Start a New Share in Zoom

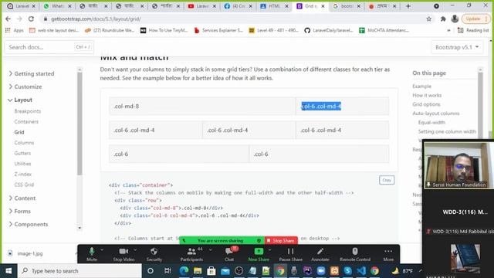tap(259, 254)
